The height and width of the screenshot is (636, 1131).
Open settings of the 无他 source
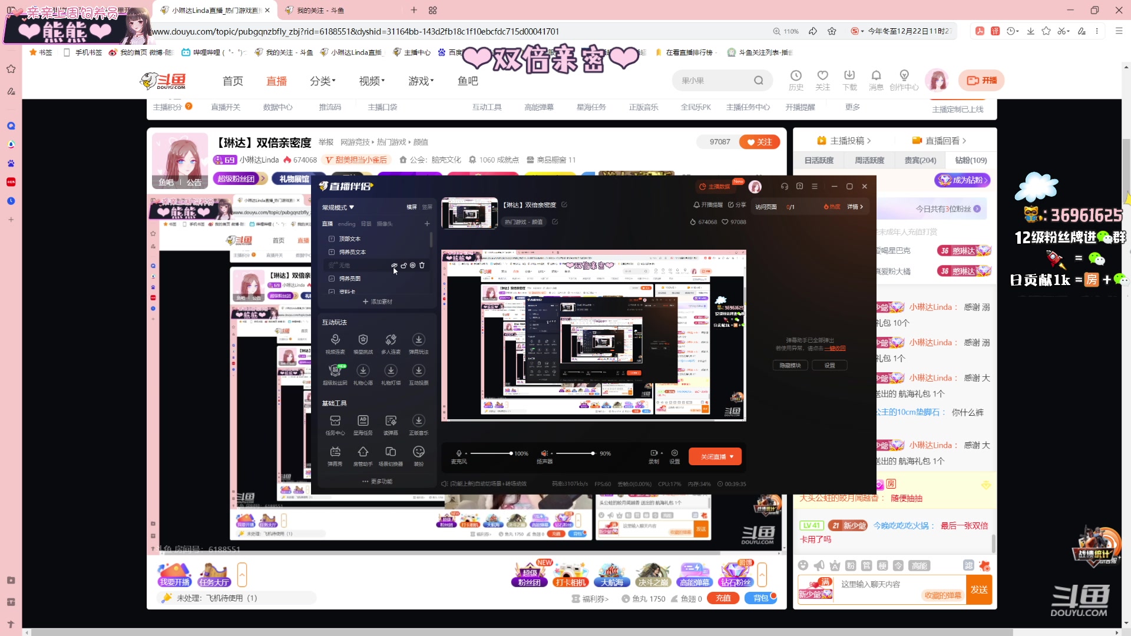pos(413,265)
